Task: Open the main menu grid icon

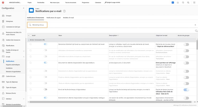Action: coord(194,3)
